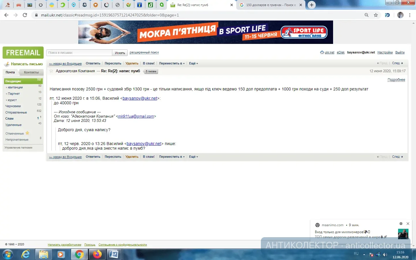Switch to the Контакты tab

[31, 72]
